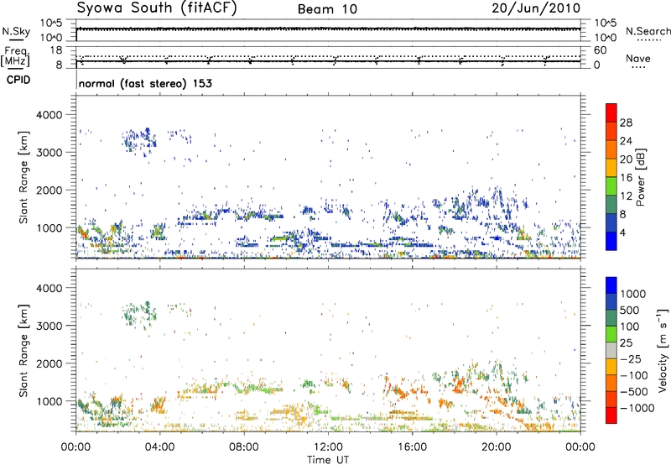Click the "Time UT" x-axis label
Image resolution: width=671 pixels, height=465 pixels.
coord(327,459)
